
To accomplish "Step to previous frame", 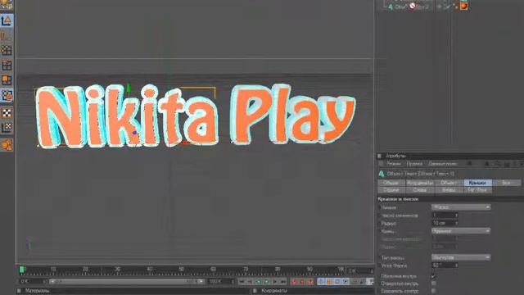I will [250, 282].
